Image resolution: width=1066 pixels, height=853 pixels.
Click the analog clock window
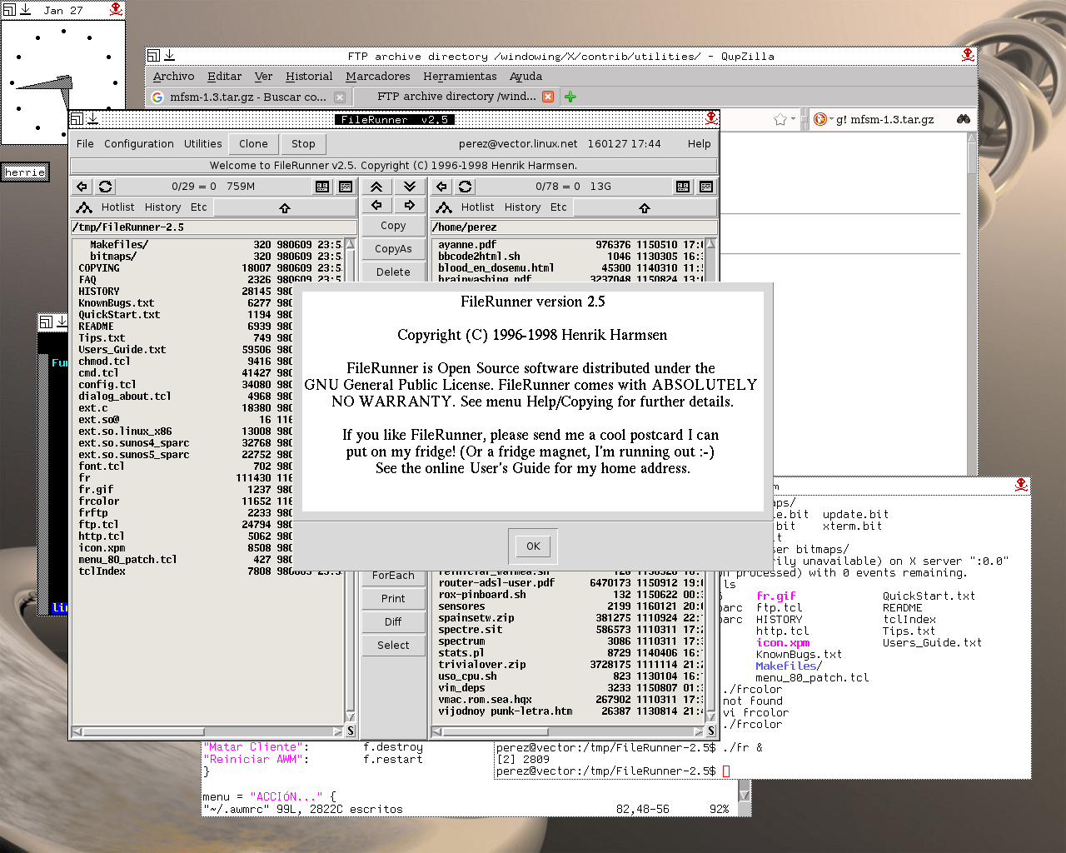[x=63, y=82]
